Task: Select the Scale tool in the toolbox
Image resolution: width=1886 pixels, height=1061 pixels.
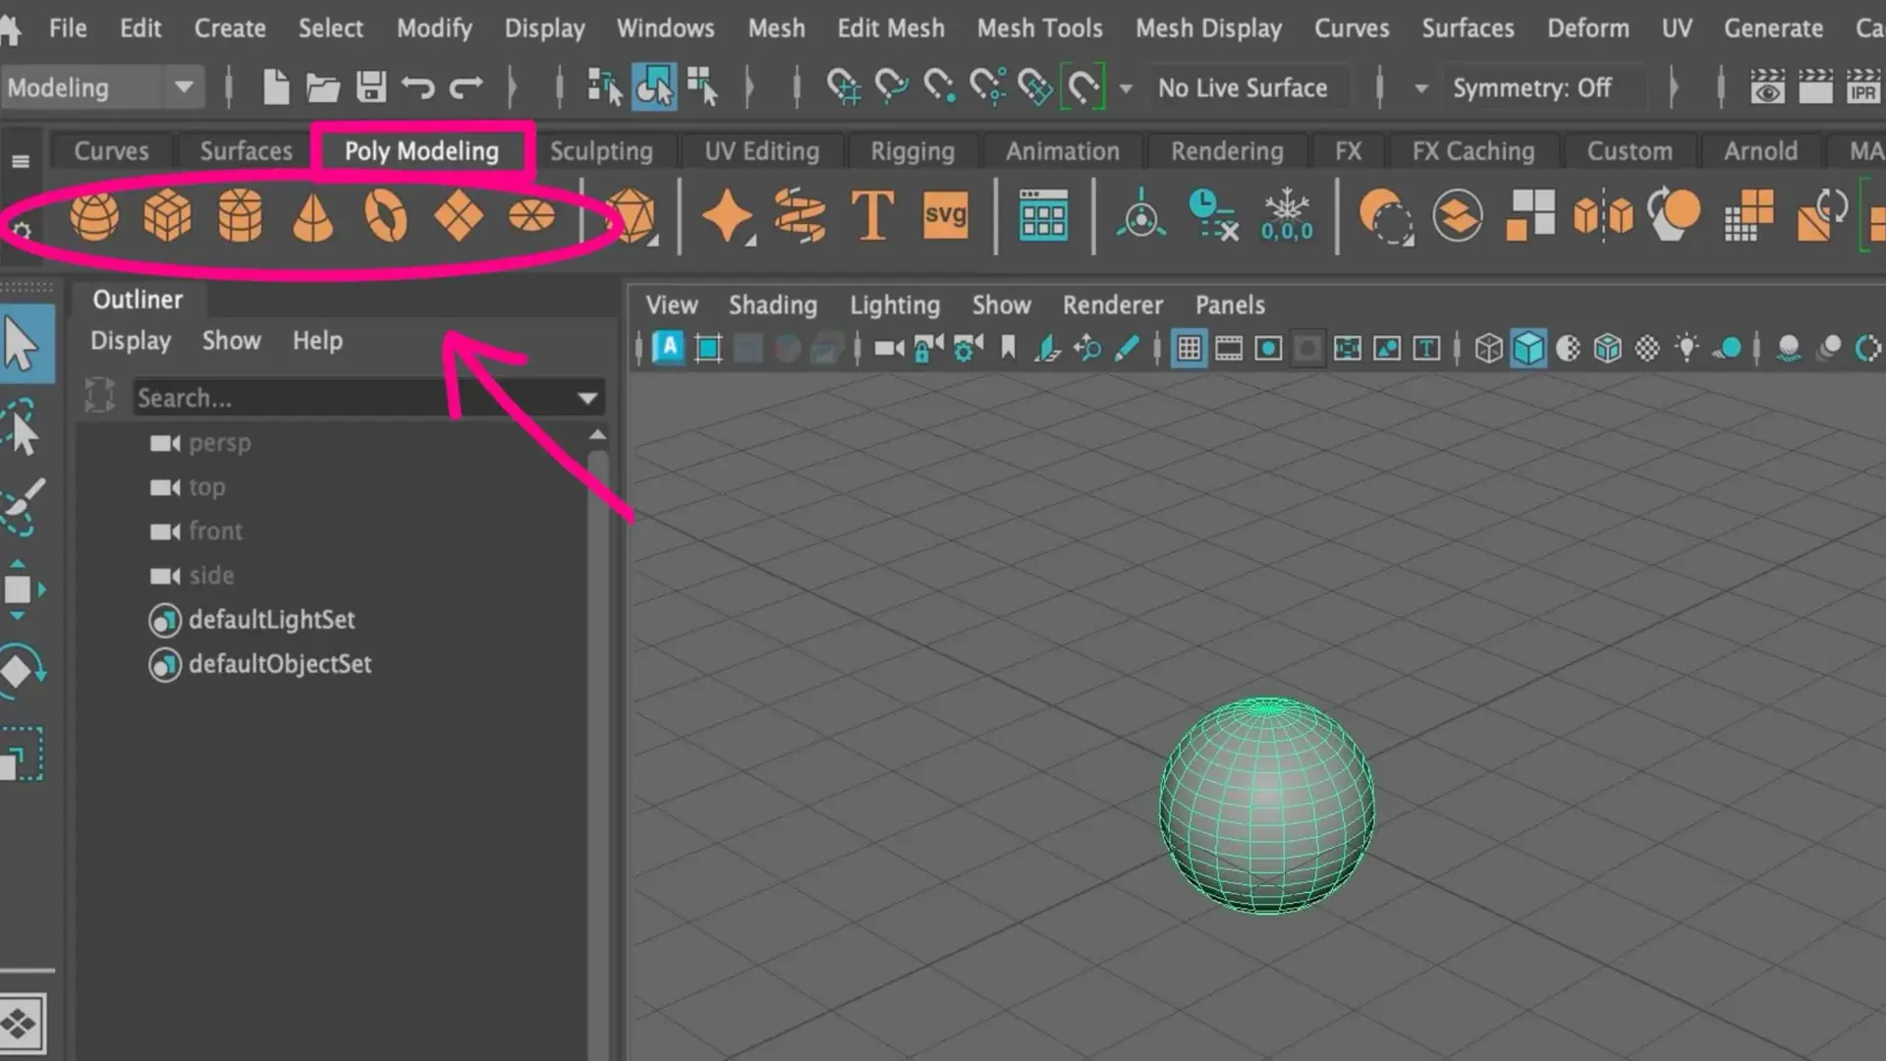Action: 22,754
